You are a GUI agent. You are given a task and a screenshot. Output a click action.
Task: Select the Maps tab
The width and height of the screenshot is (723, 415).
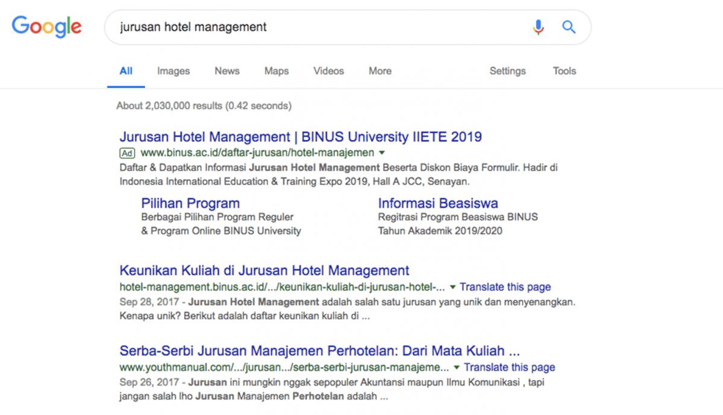[x=276, y=71]
